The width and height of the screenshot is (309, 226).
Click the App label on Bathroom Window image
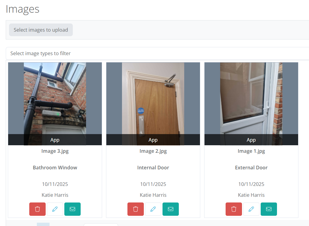(x=55, y=140)
